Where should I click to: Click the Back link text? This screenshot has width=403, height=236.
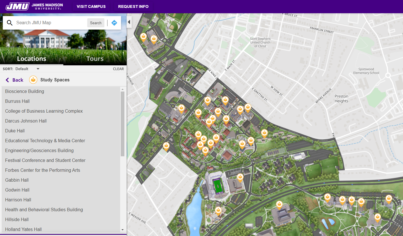(18, 80)
